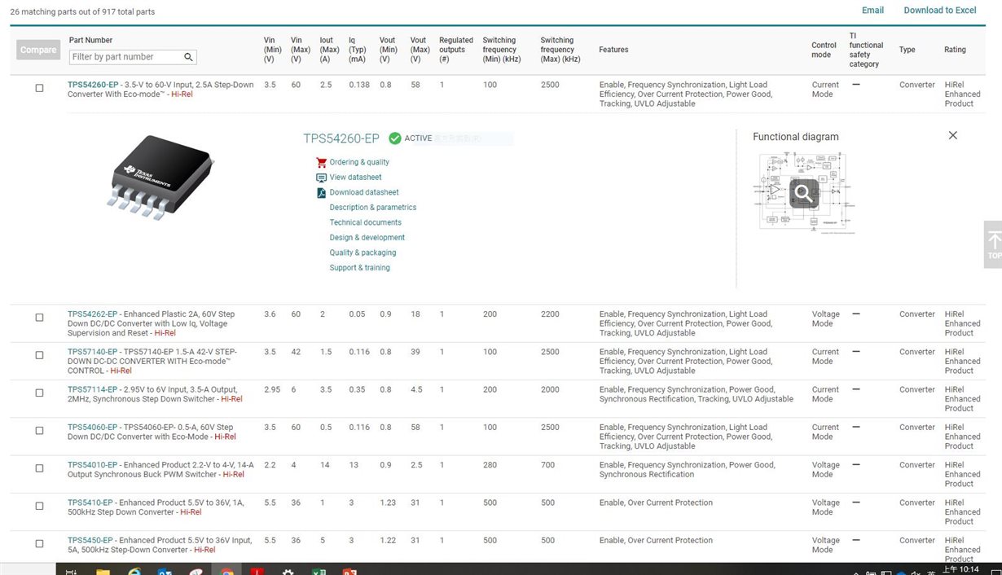Open the TPS54060-EP part link

click(x=93, y=428)
